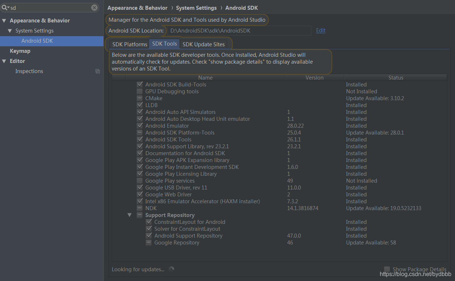This screenshot has height=281, width=455.
Task: Toggle Android SDK Platform-Tools checkbox
Action: pyautogui.click(x=140, y=133)
